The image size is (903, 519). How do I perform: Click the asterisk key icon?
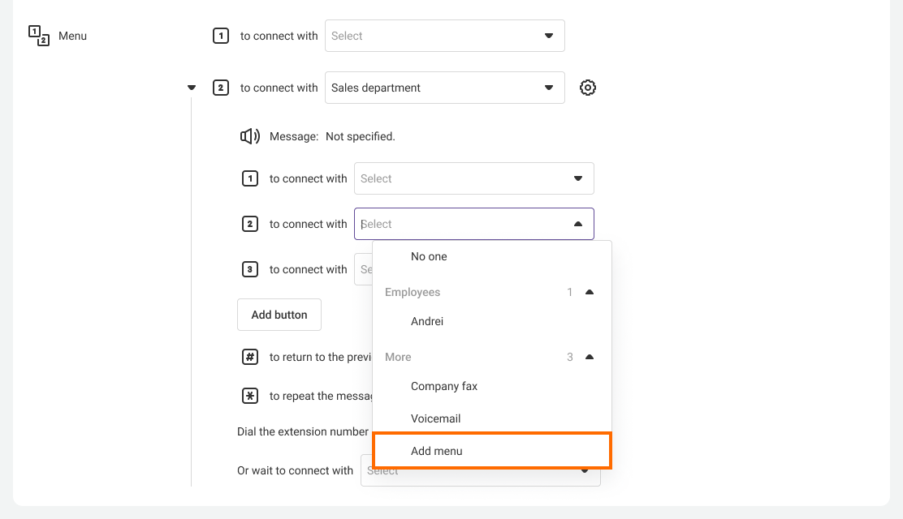[x=250, y=396]
